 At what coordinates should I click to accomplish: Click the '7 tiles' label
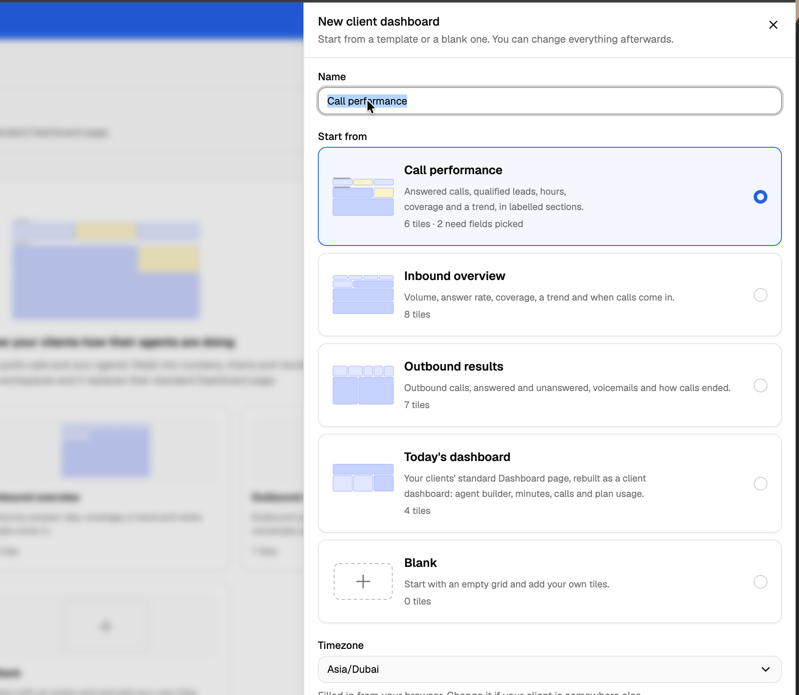click(x=417, y=405)
